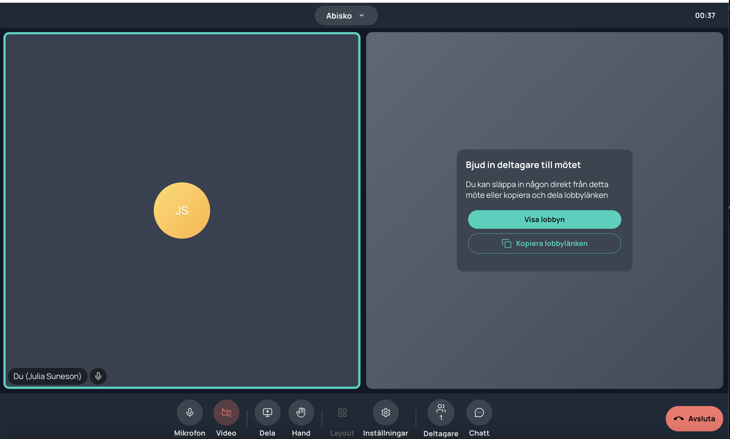This screenshot has height=439, width=730.
Task: Turn on the Video camera
Action: coord(226,412)
